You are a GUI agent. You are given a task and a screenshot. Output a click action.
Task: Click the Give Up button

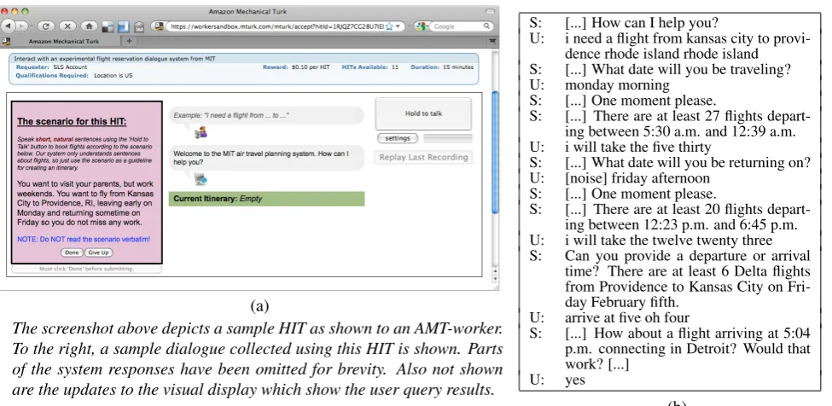click(98, 252)
